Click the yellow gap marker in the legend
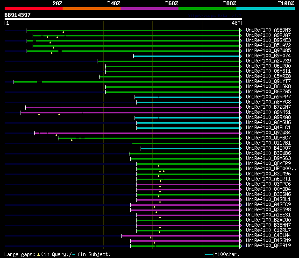The height and width of the screenshot is (258, 299). point(38,255)
